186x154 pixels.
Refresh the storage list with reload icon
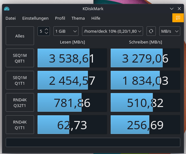(151, 31)
